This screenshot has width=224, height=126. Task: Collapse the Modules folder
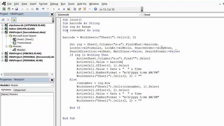6,46
